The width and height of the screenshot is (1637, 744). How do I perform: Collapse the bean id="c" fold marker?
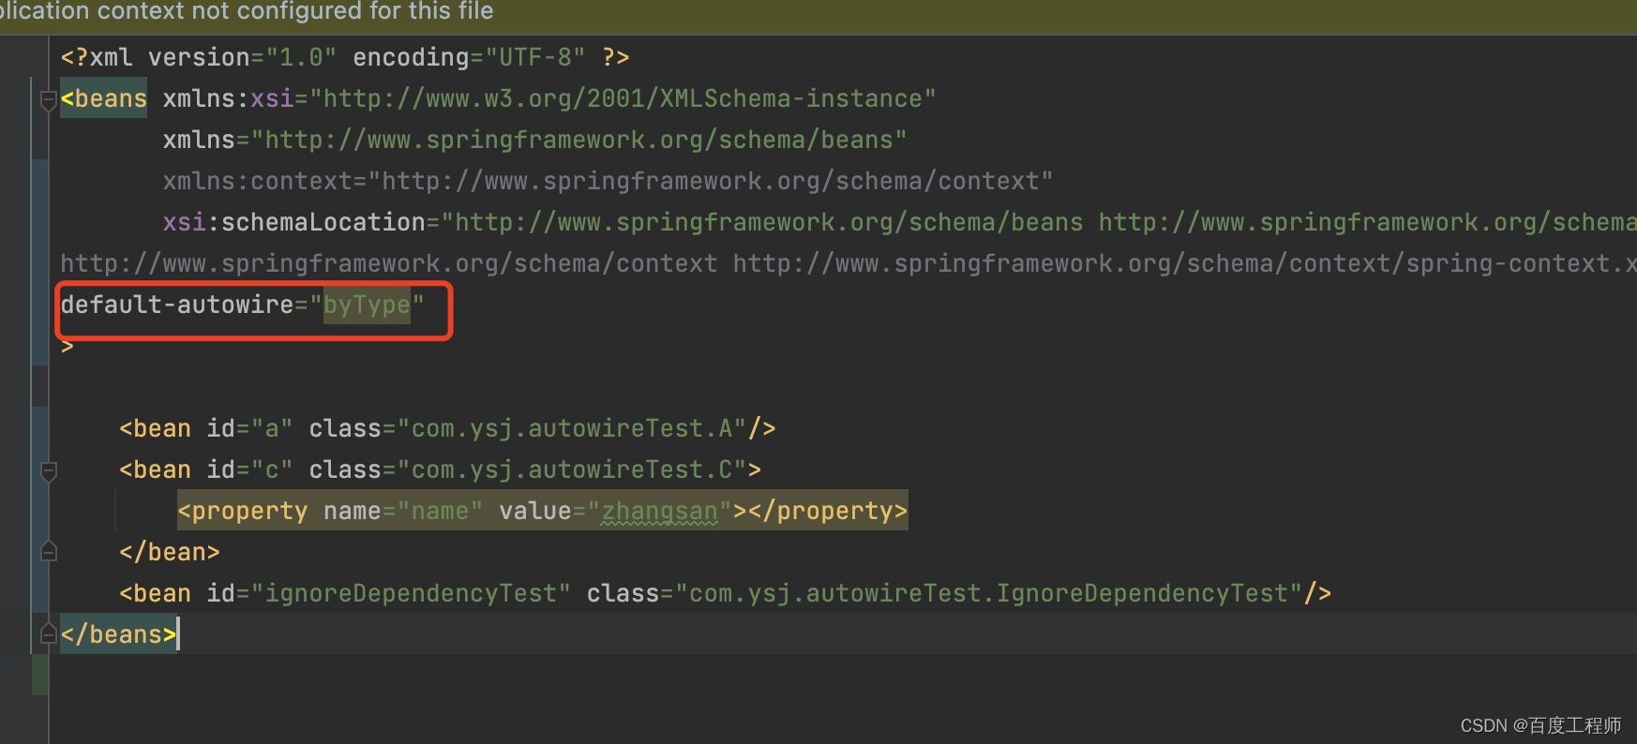click(49, 471)
